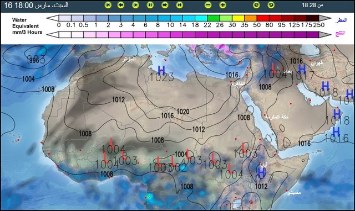The image size is (355, 211).
Task: Skip to the last forecast frame
Action: [x=180, y=5]
